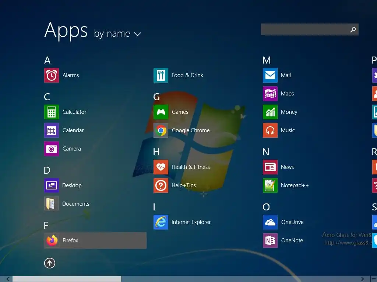
Task: Click the letter D group header
Action: point(47,170)
